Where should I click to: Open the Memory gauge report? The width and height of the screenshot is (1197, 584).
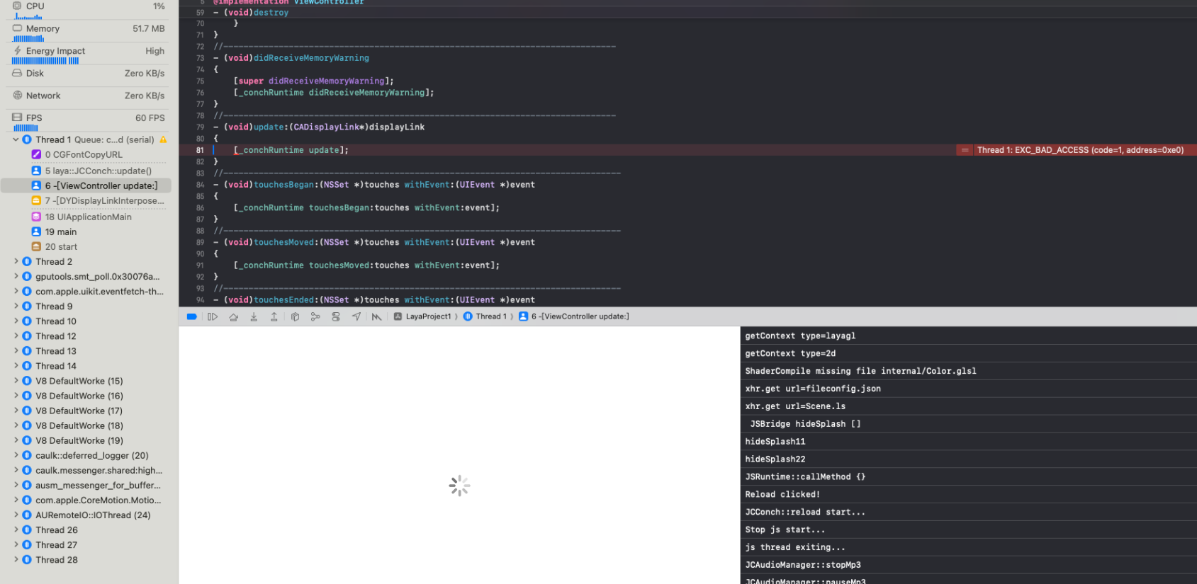point(88,29)
